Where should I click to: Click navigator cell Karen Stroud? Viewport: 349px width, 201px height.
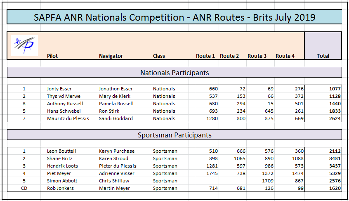coord(113,158)
